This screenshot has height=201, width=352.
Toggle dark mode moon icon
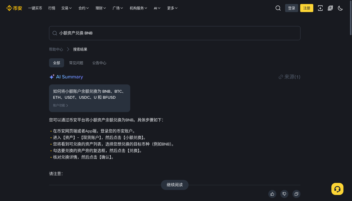click(340, 8)
